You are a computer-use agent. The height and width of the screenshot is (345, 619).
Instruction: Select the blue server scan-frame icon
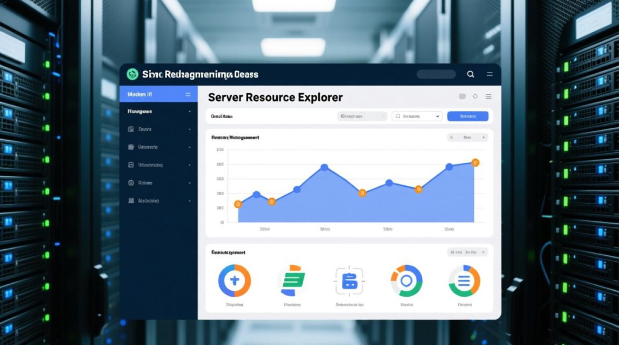click(349, 281)
